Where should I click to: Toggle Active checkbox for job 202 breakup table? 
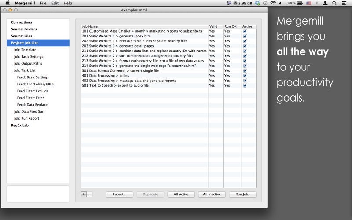245,41
